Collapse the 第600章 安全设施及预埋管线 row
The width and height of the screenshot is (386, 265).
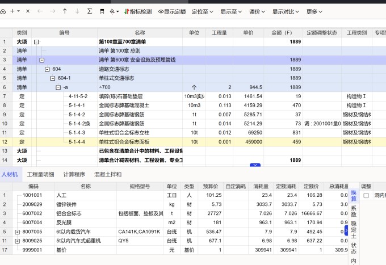(42, 60)
